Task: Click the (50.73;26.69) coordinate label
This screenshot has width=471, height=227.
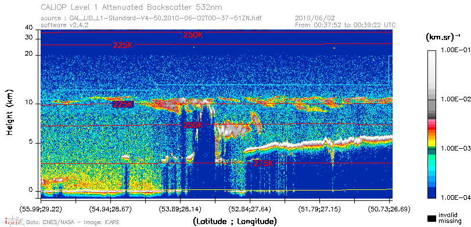Action: coord(389,208)
